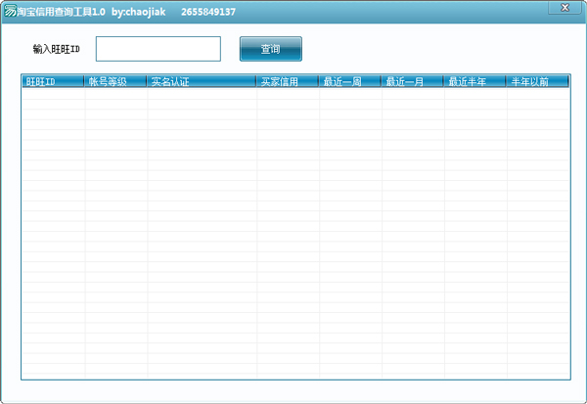Click the empty results list area

pos(293,235)
